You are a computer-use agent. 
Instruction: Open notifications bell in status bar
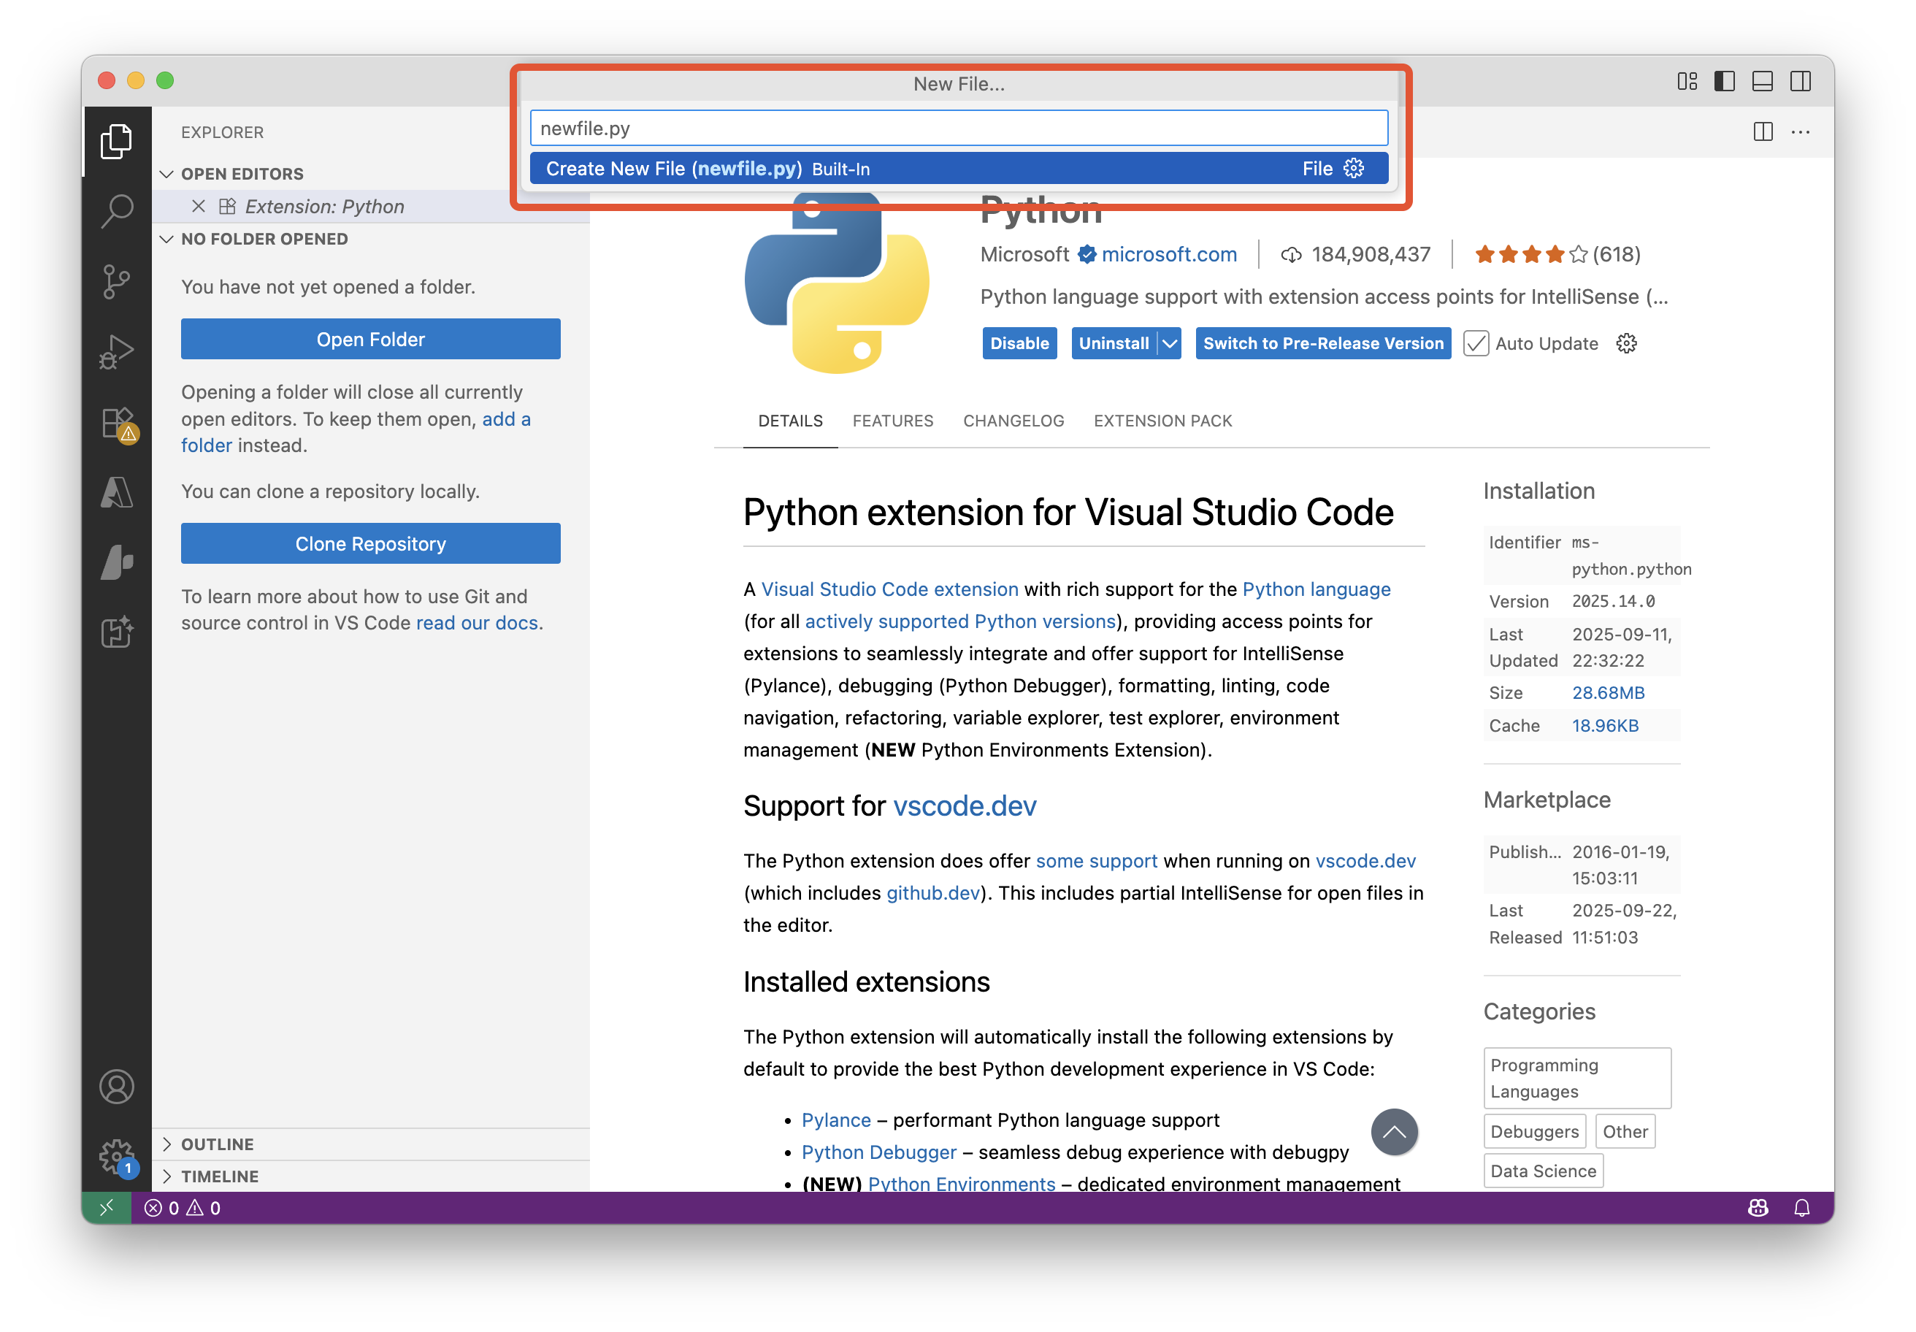(x=1801, y=1208)
